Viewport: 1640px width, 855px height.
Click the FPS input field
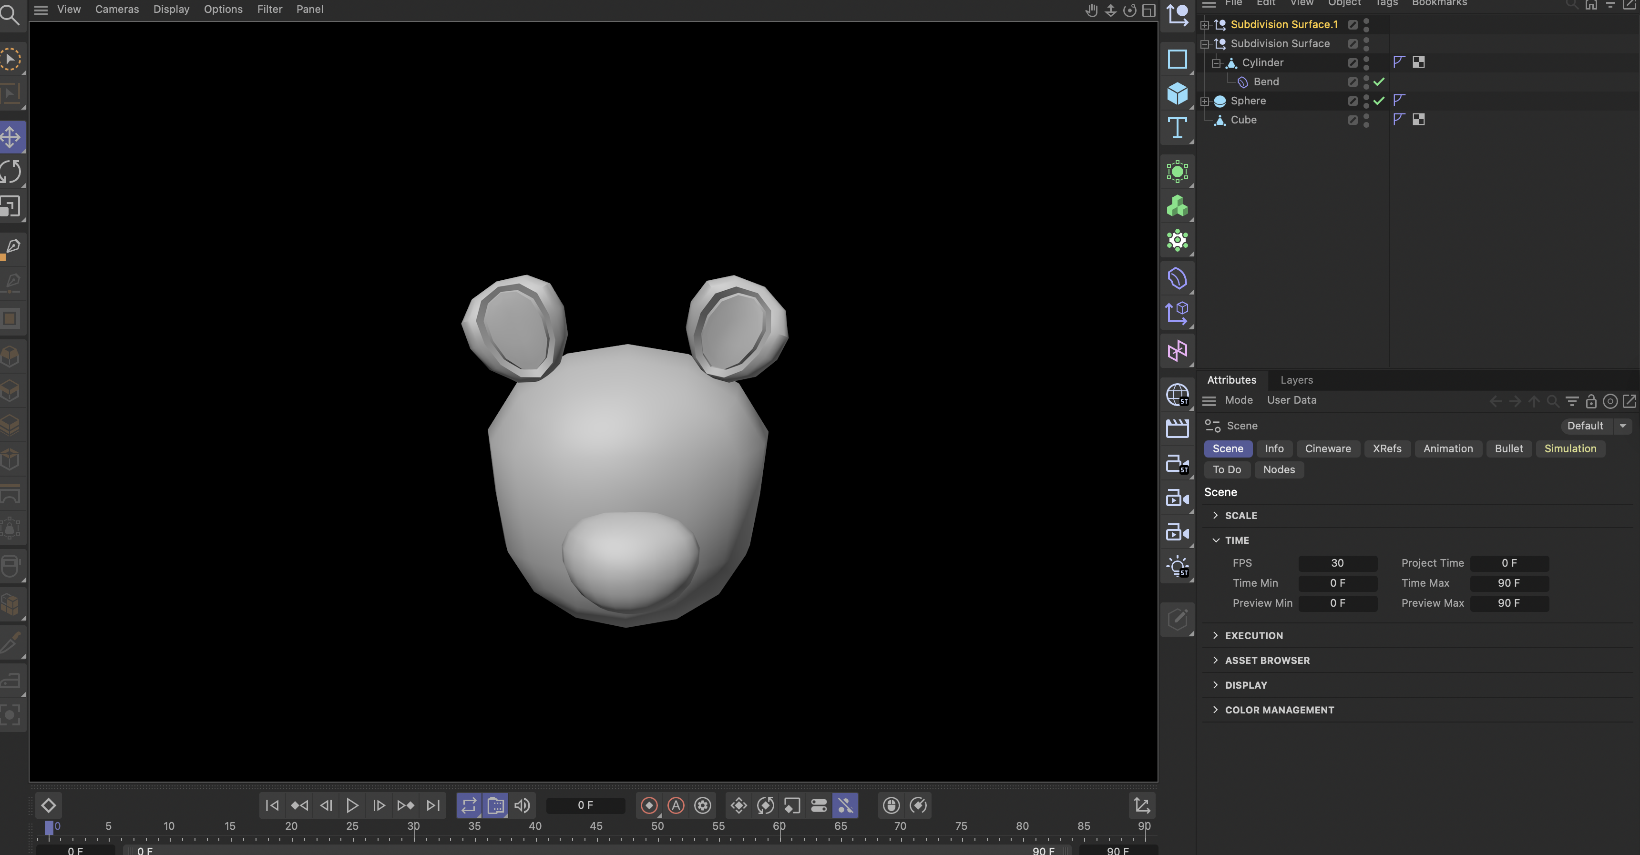pos(1337,563)
